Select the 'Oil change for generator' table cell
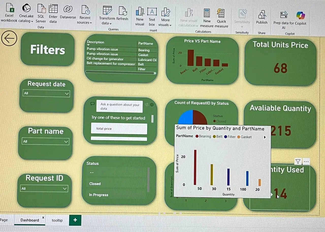Viewport: 325px width, 232px height. (105, 59)
